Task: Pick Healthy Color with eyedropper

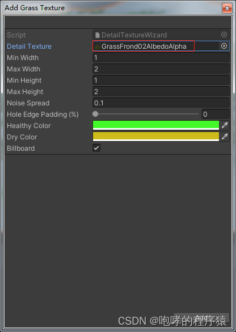Action: pos(224,125)
